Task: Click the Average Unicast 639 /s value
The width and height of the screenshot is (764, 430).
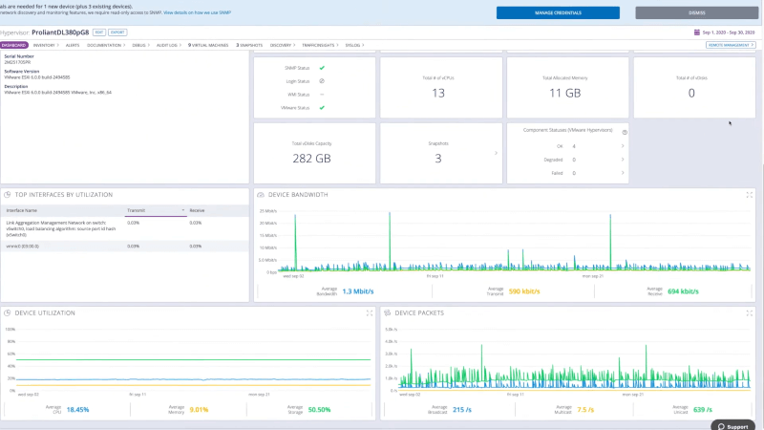Action: click(x=703, y=410)
